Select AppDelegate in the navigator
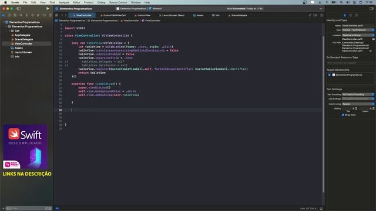The width and height of the screenshot is (376, 211). 22,35
